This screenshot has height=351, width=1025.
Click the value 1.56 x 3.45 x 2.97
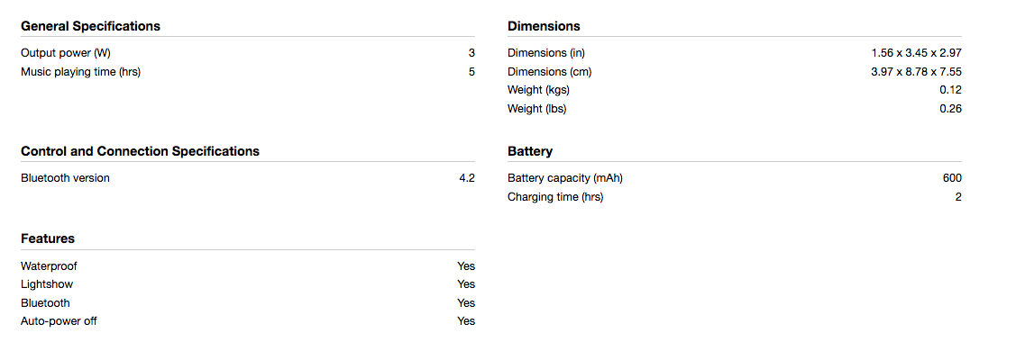[916, 53]
